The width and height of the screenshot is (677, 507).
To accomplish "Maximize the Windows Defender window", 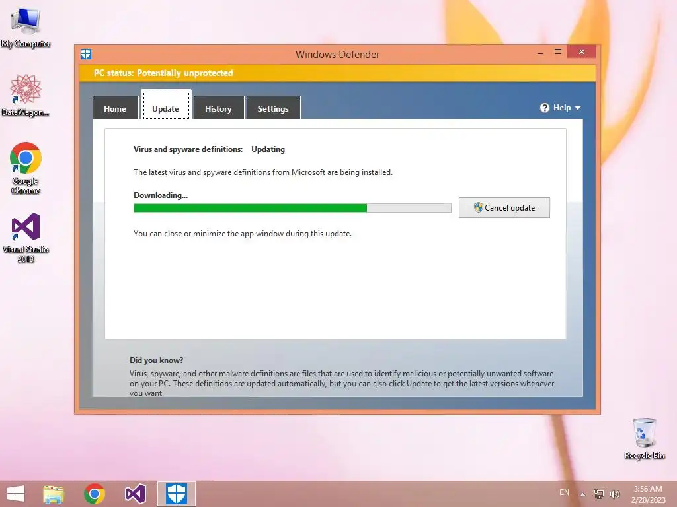I will pyautogui.click(x=558, y=52).
